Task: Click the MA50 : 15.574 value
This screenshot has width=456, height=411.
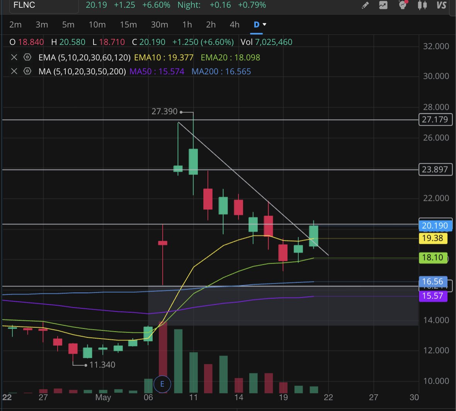Action: coord(157,71)
